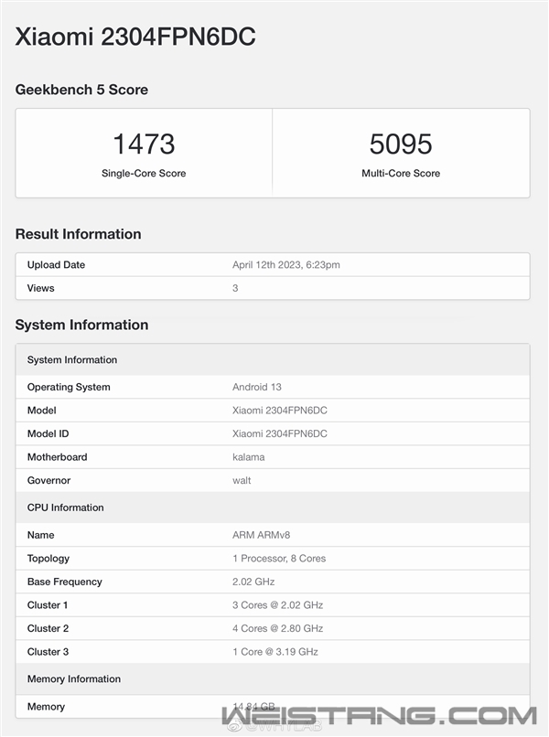The height and width of the screenshot is (737, 549).
Task: Click the Topology value 1 Processor, 8 Cores
Action: click(279, 559)
